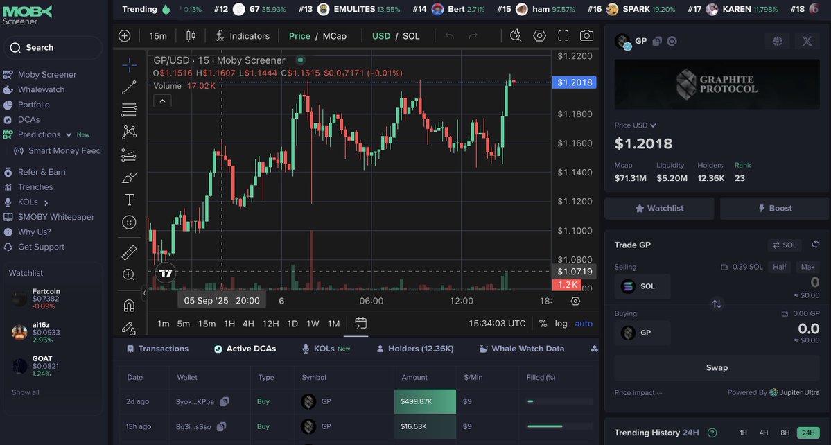Screen dimensions: 831x445
Task: Redo the chart action
Action: [473, 36]
